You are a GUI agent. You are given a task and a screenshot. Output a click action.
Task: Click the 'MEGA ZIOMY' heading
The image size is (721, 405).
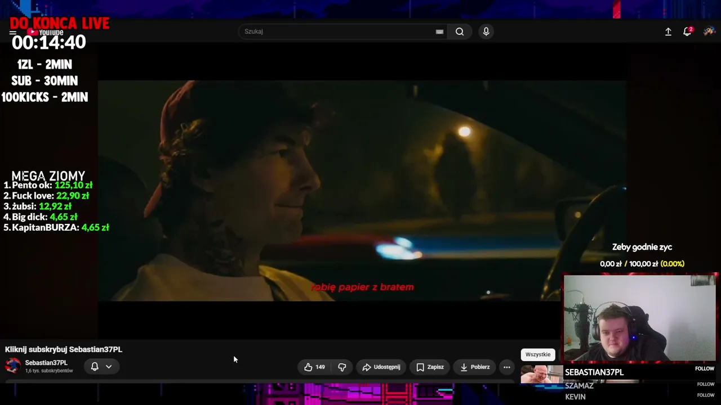[x=48, y=176]
